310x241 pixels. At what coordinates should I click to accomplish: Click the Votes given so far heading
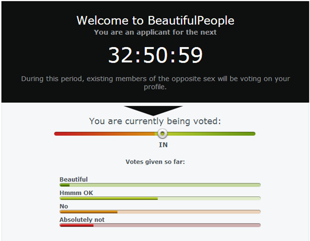(x=155, y=162)
